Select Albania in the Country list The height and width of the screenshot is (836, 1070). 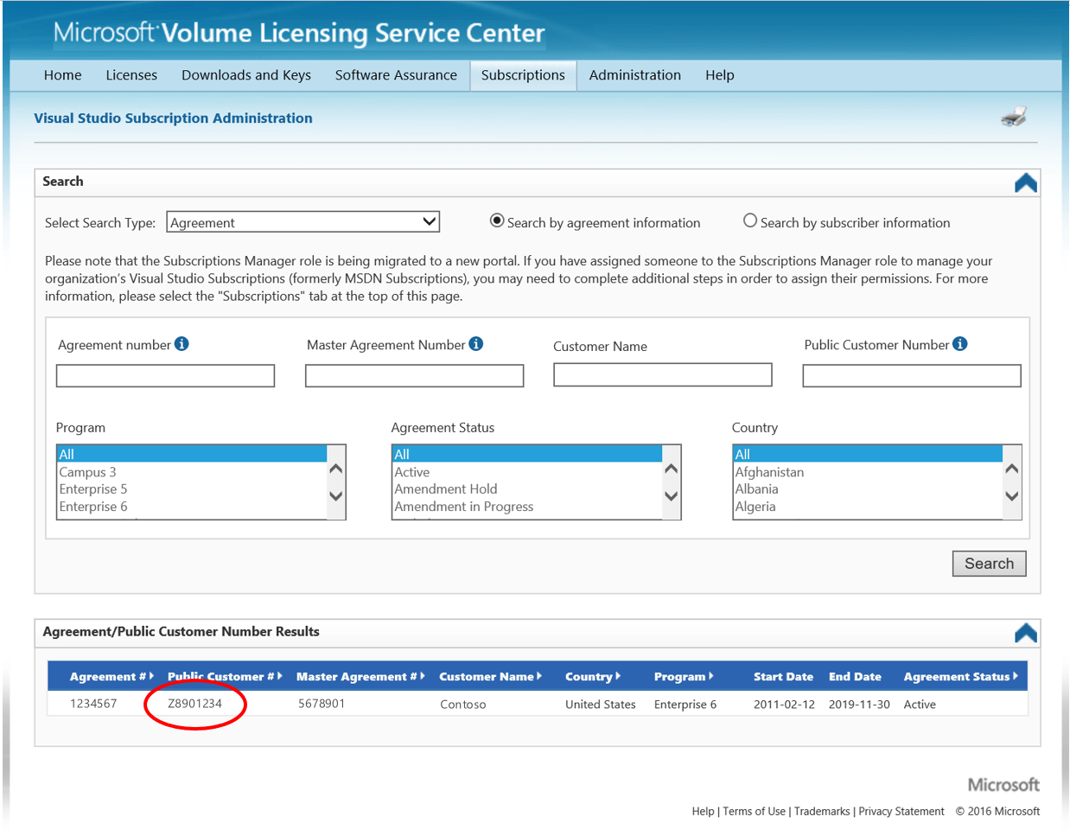pos(868,489)
